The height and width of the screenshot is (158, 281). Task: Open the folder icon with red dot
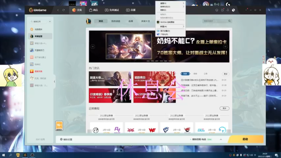coord(222,10)
